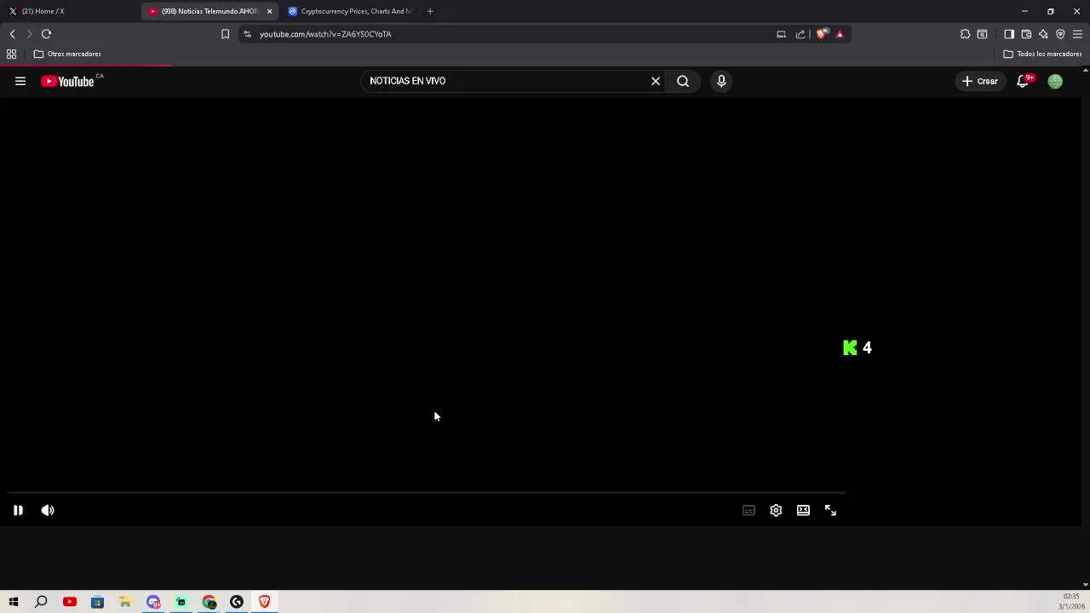Viewport: 1090px width, 613px height.
Task: Close the Noticias Telemundo tab
Action: pos(270,11)
